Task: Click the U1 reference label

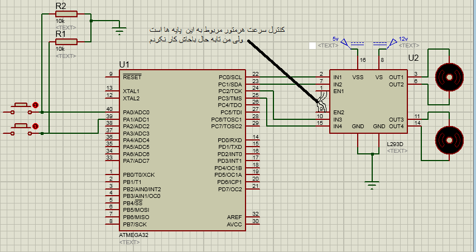Action: (124, 64)
